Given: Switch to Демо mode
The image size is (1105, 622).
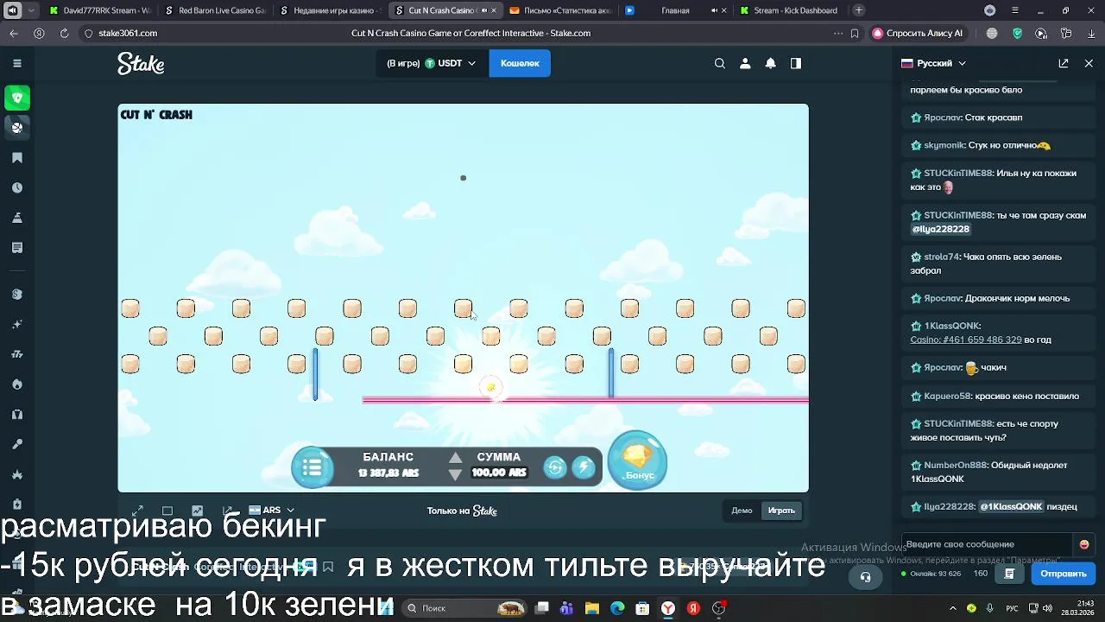Looking at the screenshot, I should (742, 511).
